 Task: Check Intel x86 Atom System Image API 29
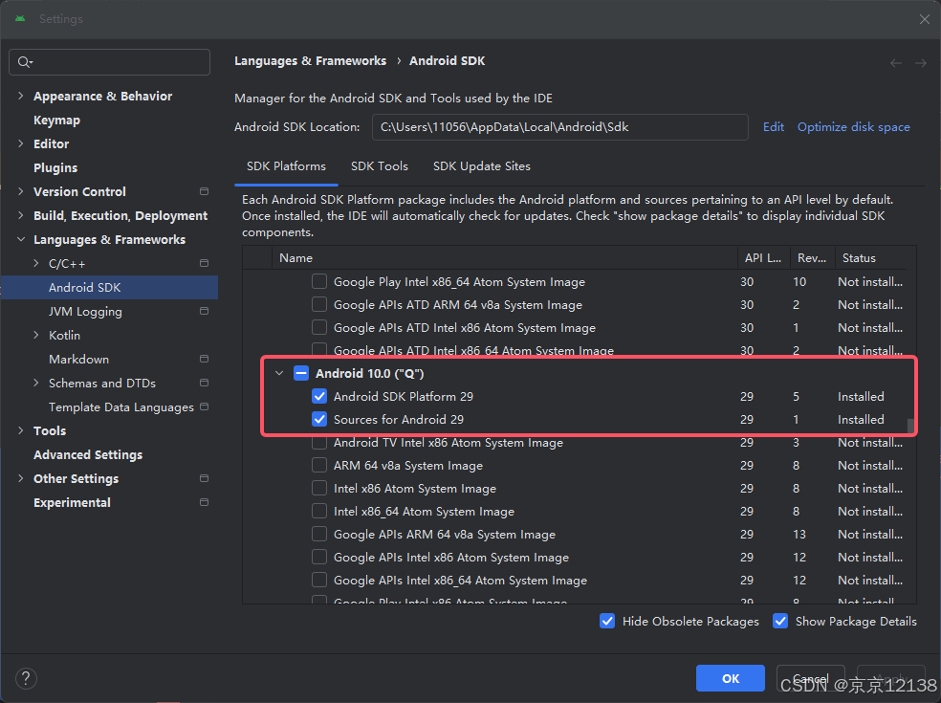[x=319, y=488]
